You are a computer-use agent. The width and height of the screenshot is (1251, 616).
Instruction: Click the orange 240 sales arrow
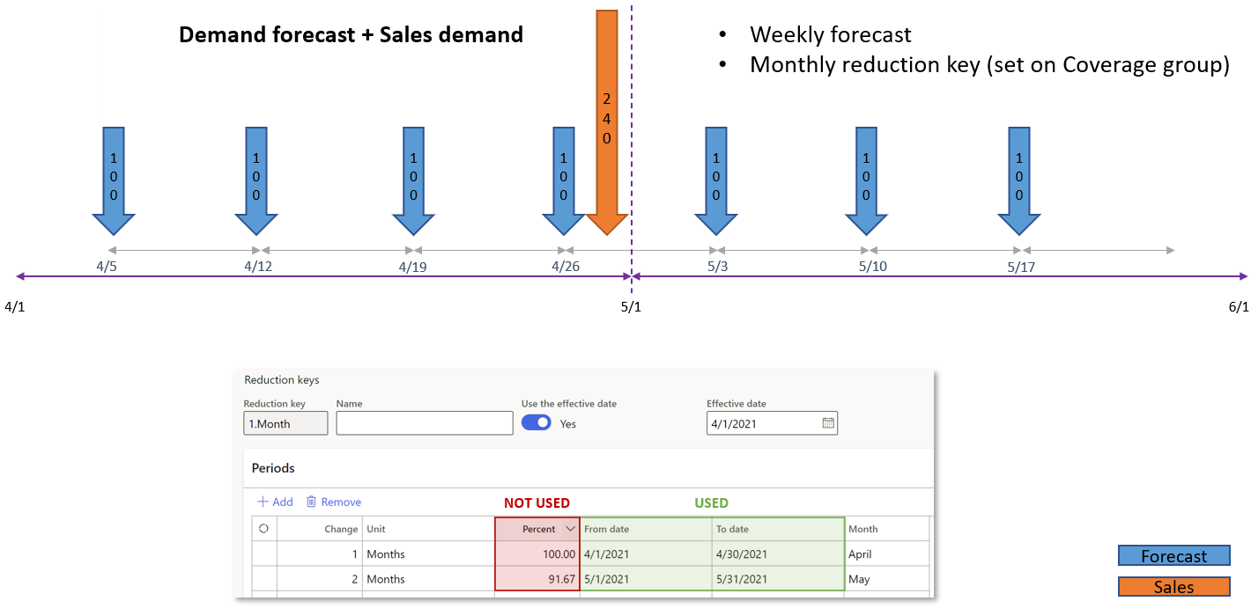[607, 122]
